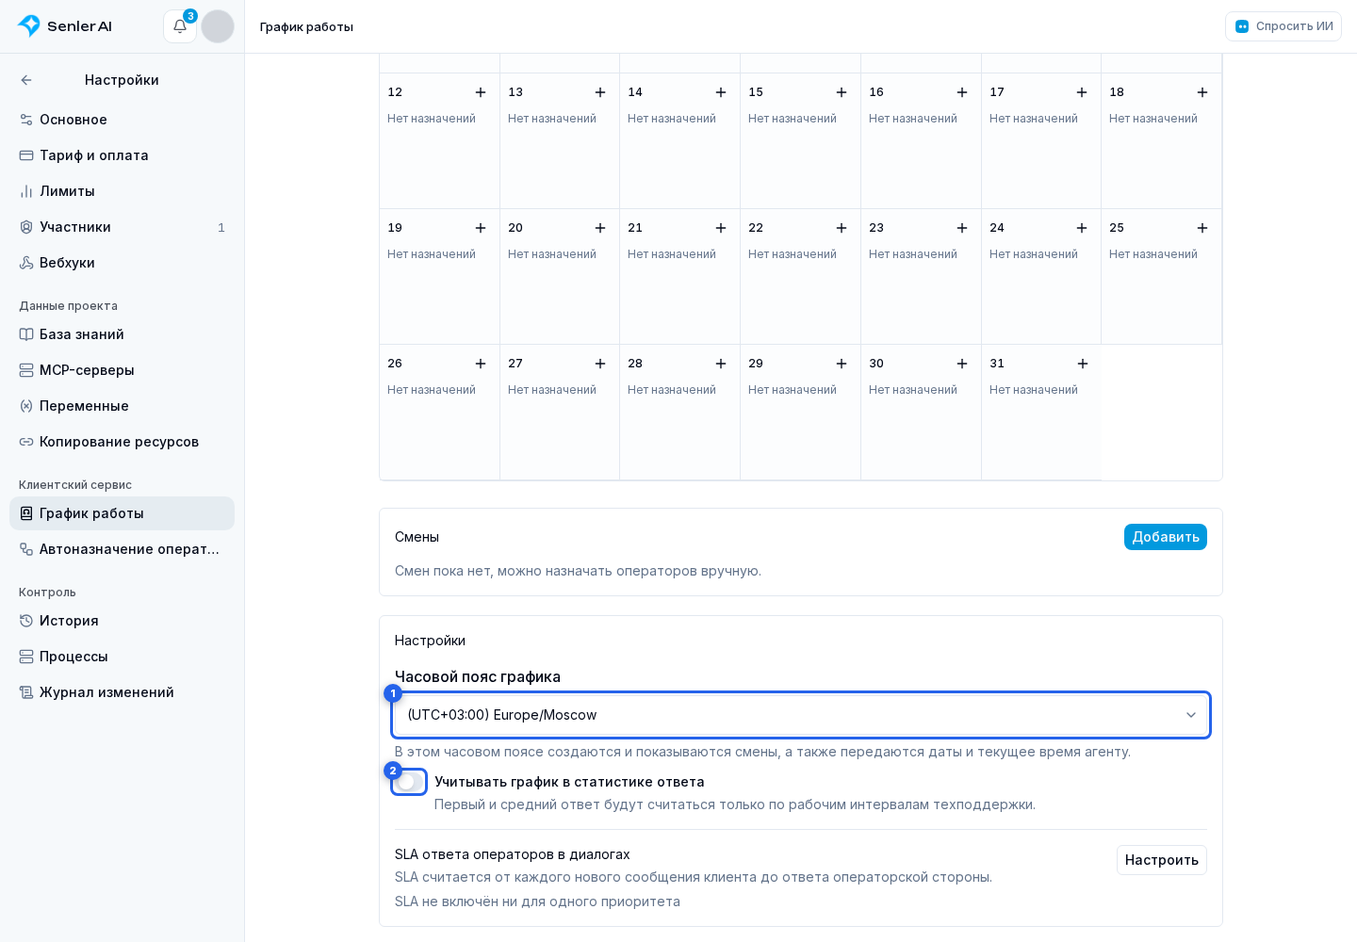Click Настроить for SLA settings

click(x=1161, y=860)
